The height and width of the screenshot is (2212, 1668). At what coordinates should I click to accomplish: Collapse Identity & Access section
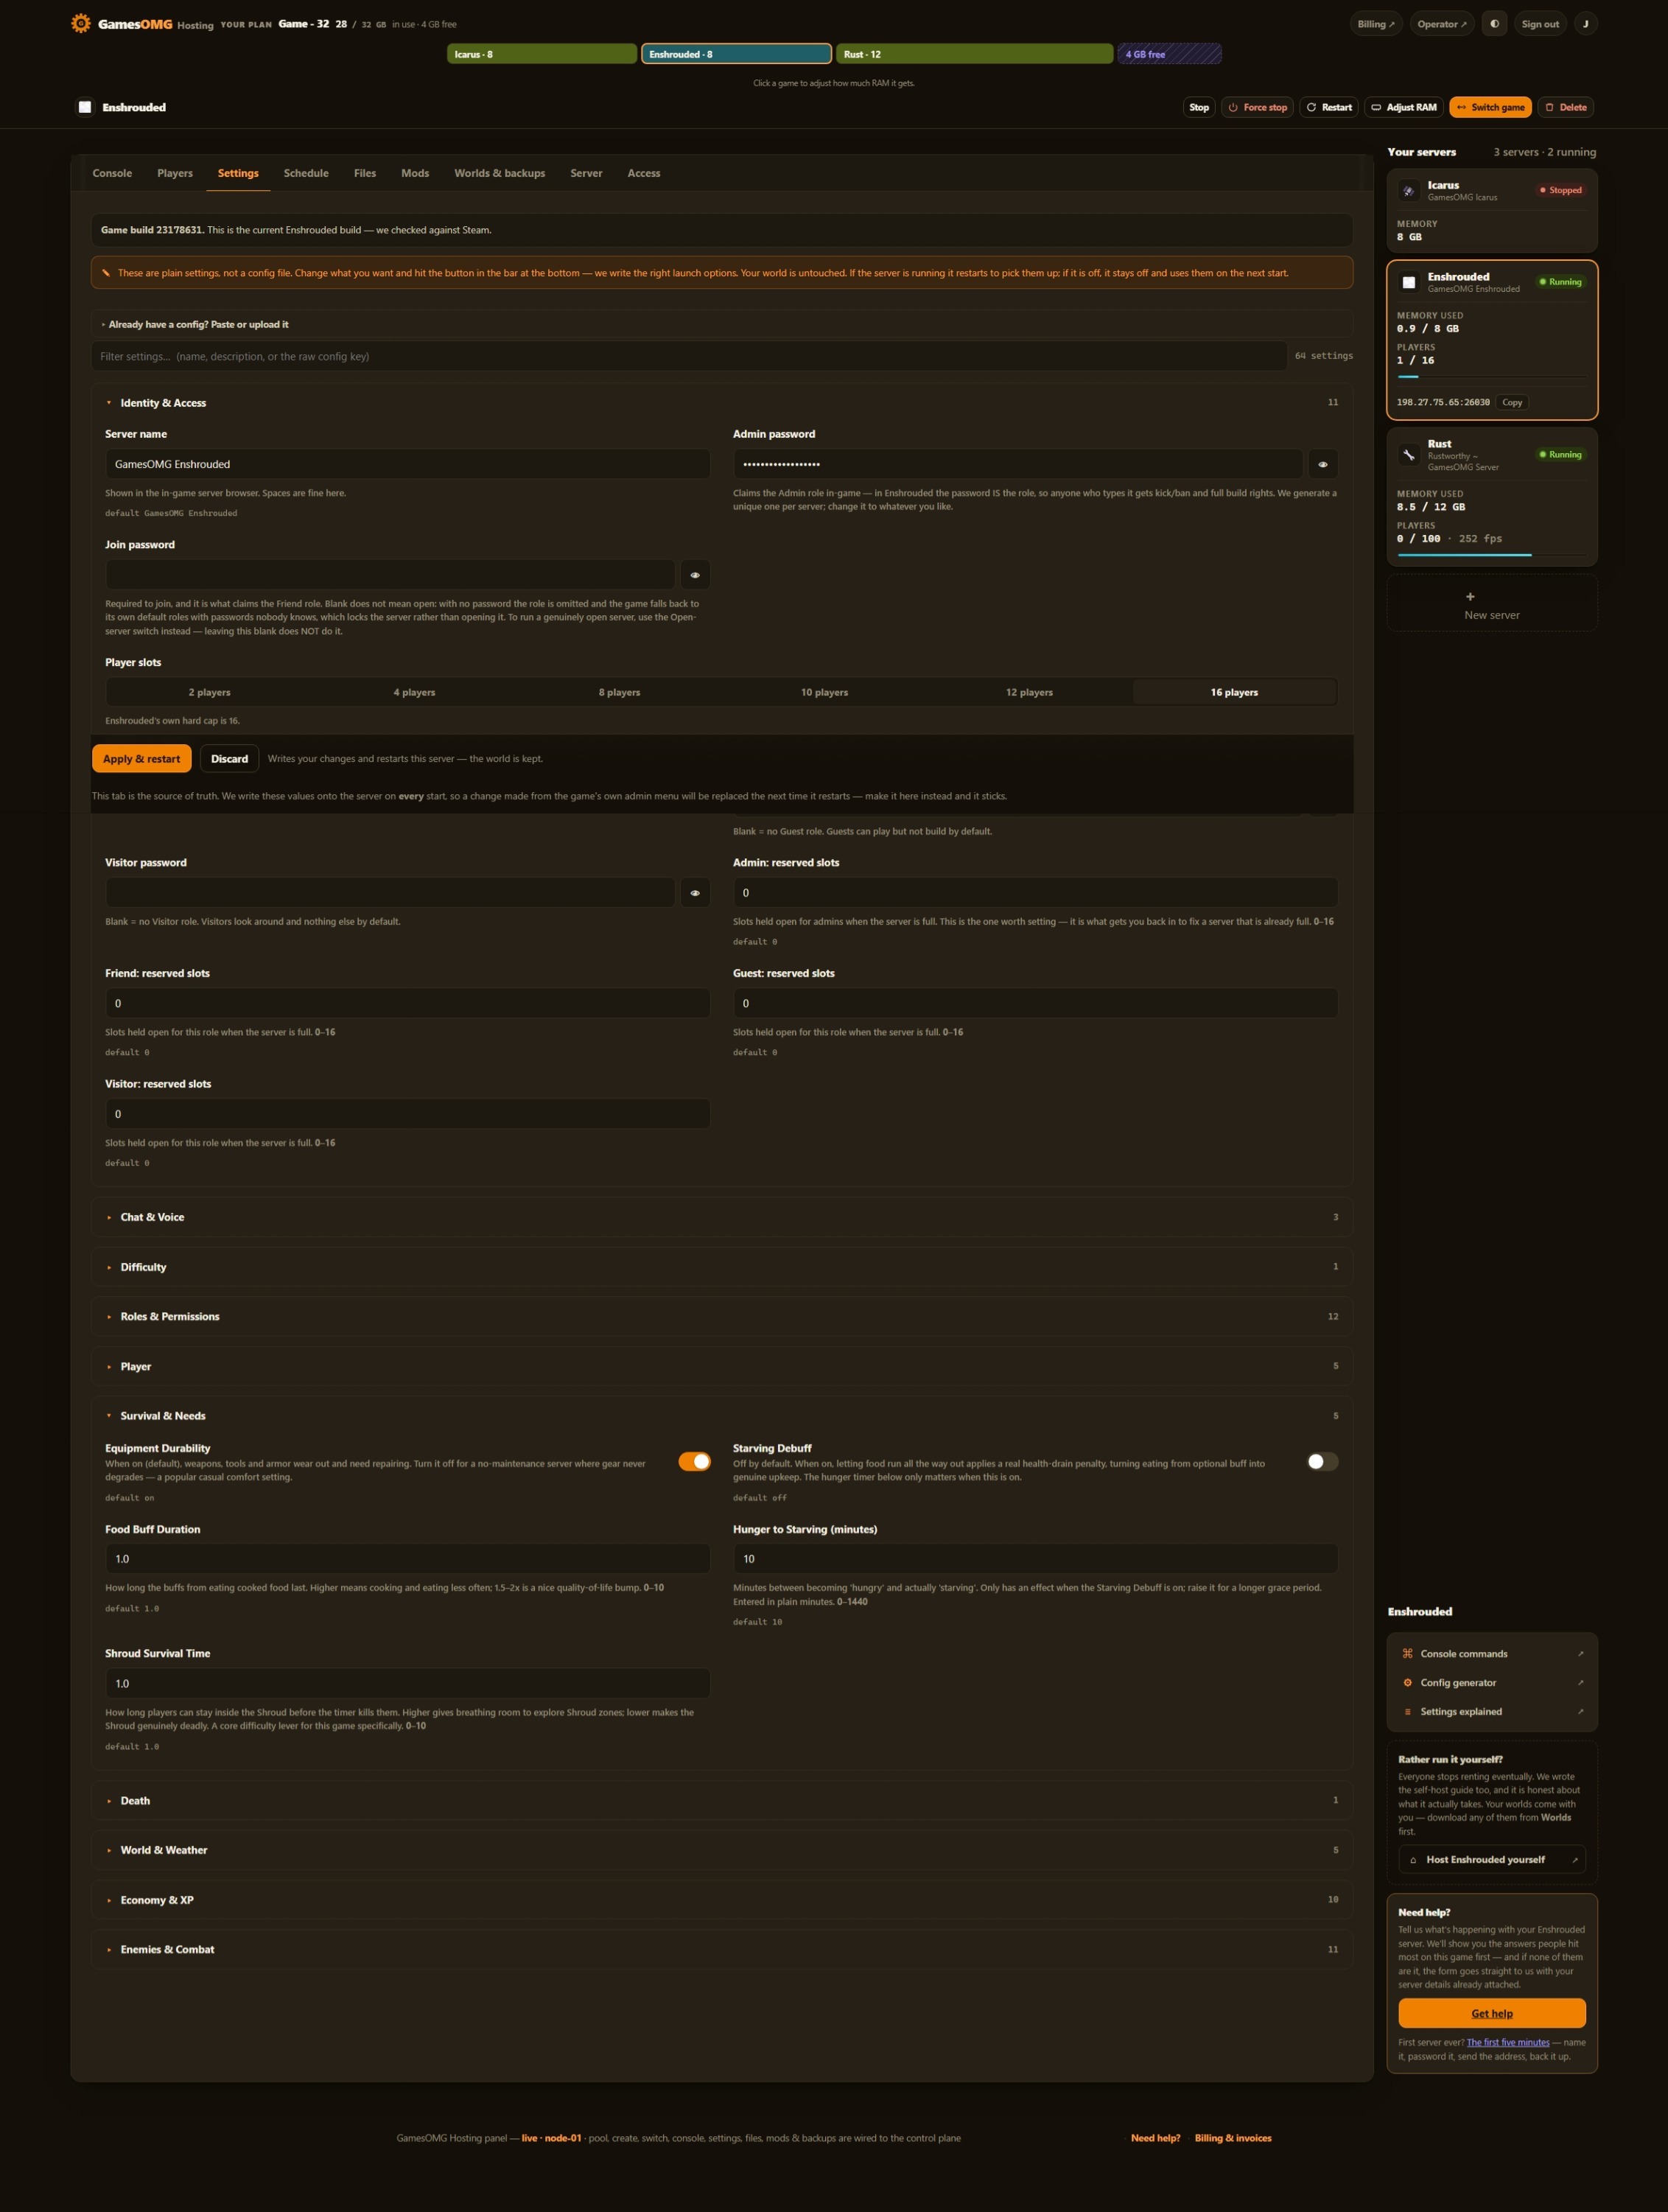(722, 403)
